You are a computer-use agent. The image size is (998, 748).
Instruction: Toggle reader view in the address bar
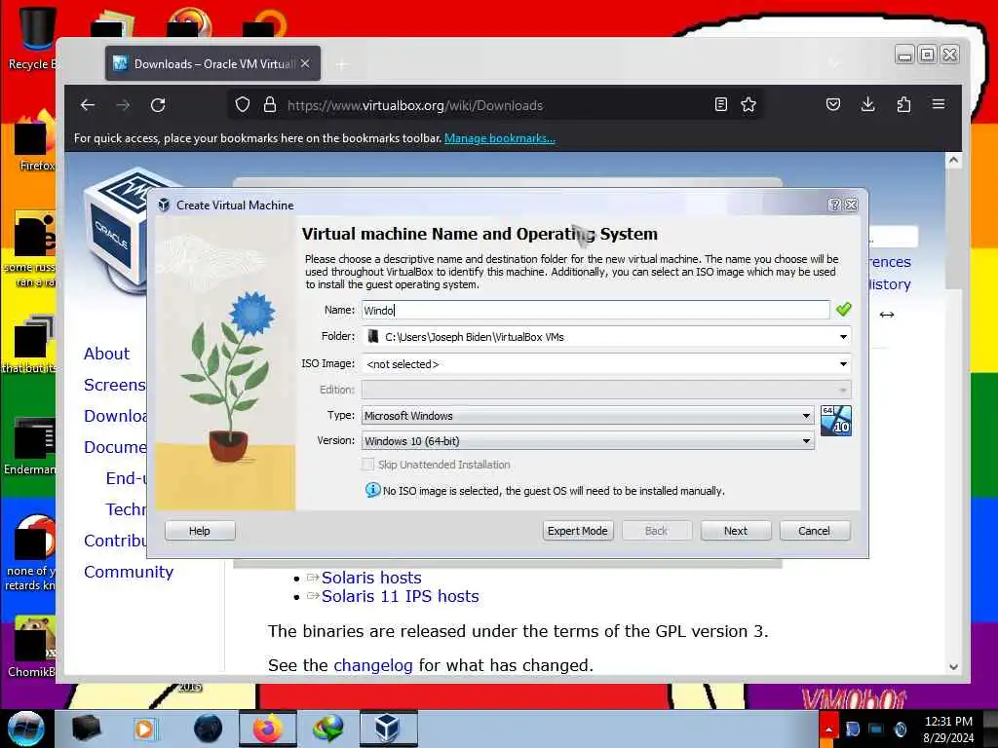coord(720,105)
